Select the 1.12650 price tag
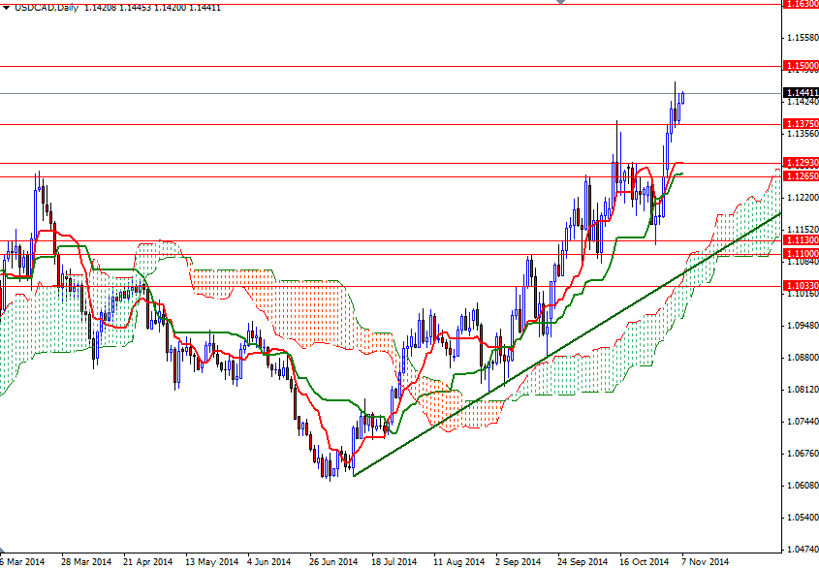This screenshot has height=569, width=819. 798,175
